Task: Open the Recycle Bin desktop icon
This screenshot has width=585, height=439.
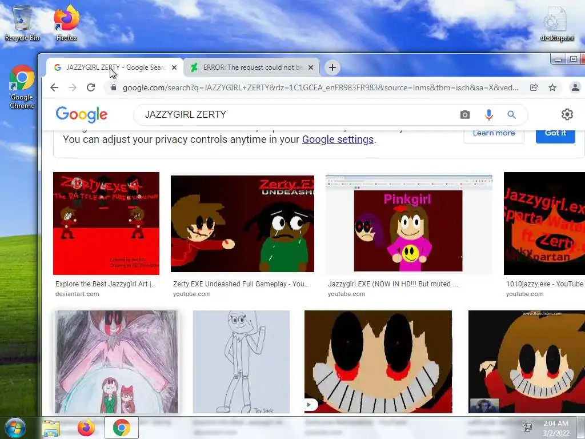Action: [x=22, y=22]
